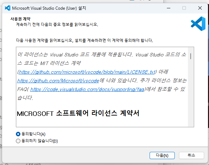The width and height of the screenshot is (209, 165).
Task: Click the 계속하기 전에 다음의 중요 정보를 읽어보십시오 text
Action: point(57,25)
